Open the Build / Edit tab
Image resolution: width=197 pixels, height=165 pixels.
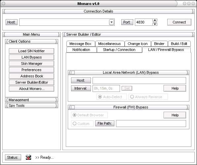179,44
